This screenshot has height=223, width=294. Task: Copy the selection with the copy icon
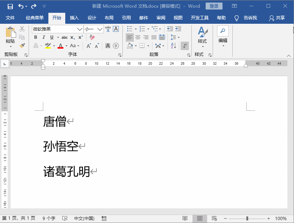(x=22, y=37)
